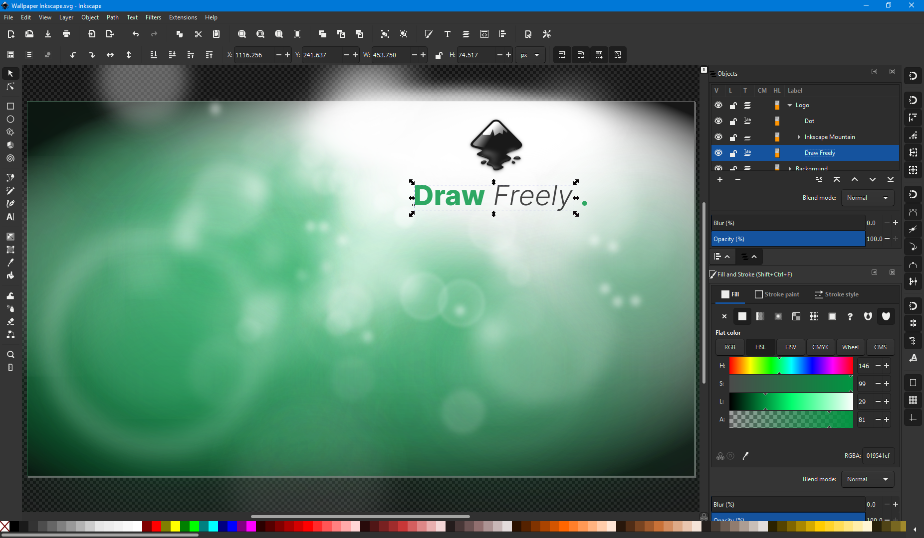Click the RGBA hex value field

tap(878, 456)
